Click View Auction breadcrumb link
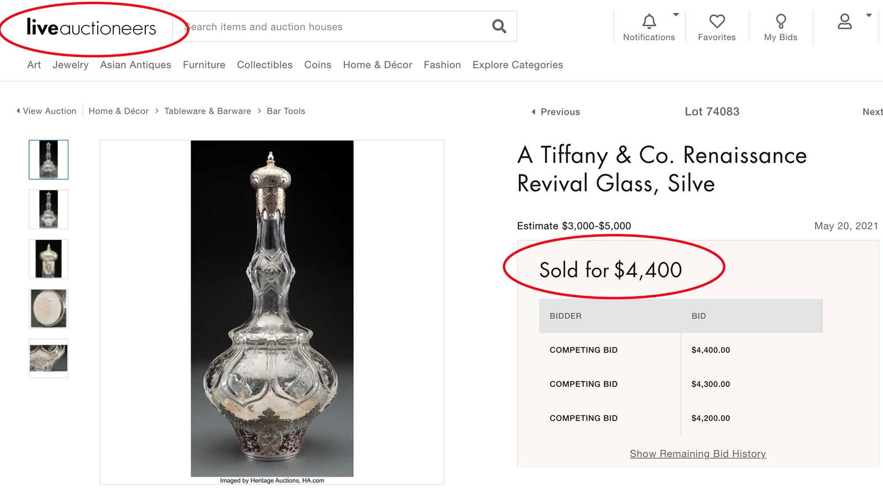 tap(49, 111)
